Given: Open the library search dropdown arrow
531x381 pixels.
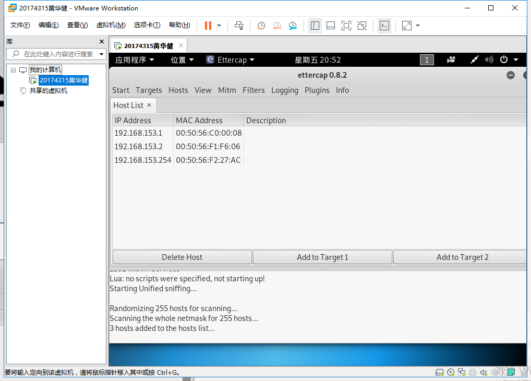Looking at the screenshot, I should click(x=101, y=54).
